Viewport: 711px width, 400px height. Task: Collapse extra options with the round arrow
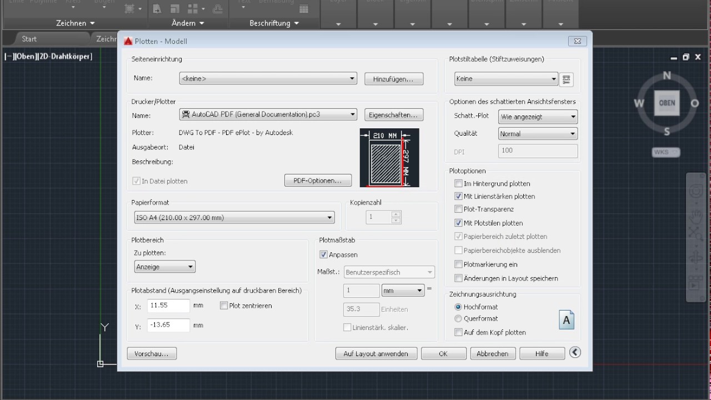[575, 352]
